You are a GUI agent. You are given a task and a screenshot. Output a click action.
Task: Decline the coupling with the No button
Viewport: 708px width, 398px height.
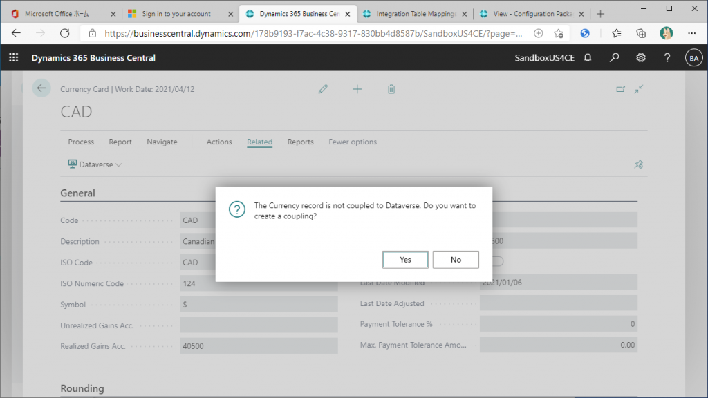coord(456,260)
